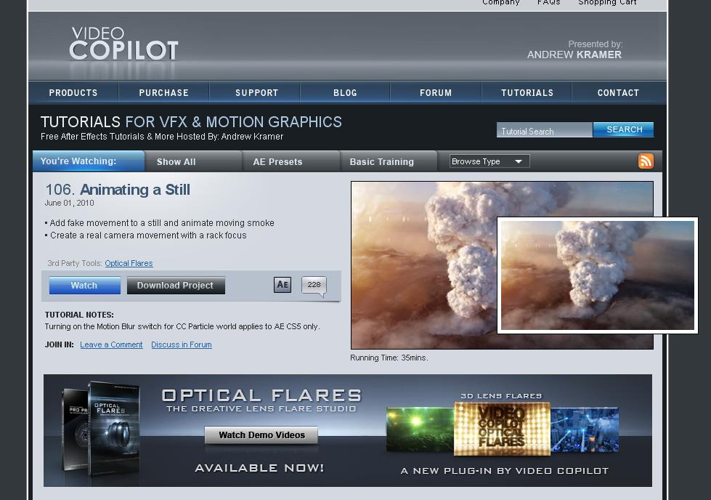711x500 pixels.
Task: Focus the Tutorial Search input field
Action: (x=544, y=130)
